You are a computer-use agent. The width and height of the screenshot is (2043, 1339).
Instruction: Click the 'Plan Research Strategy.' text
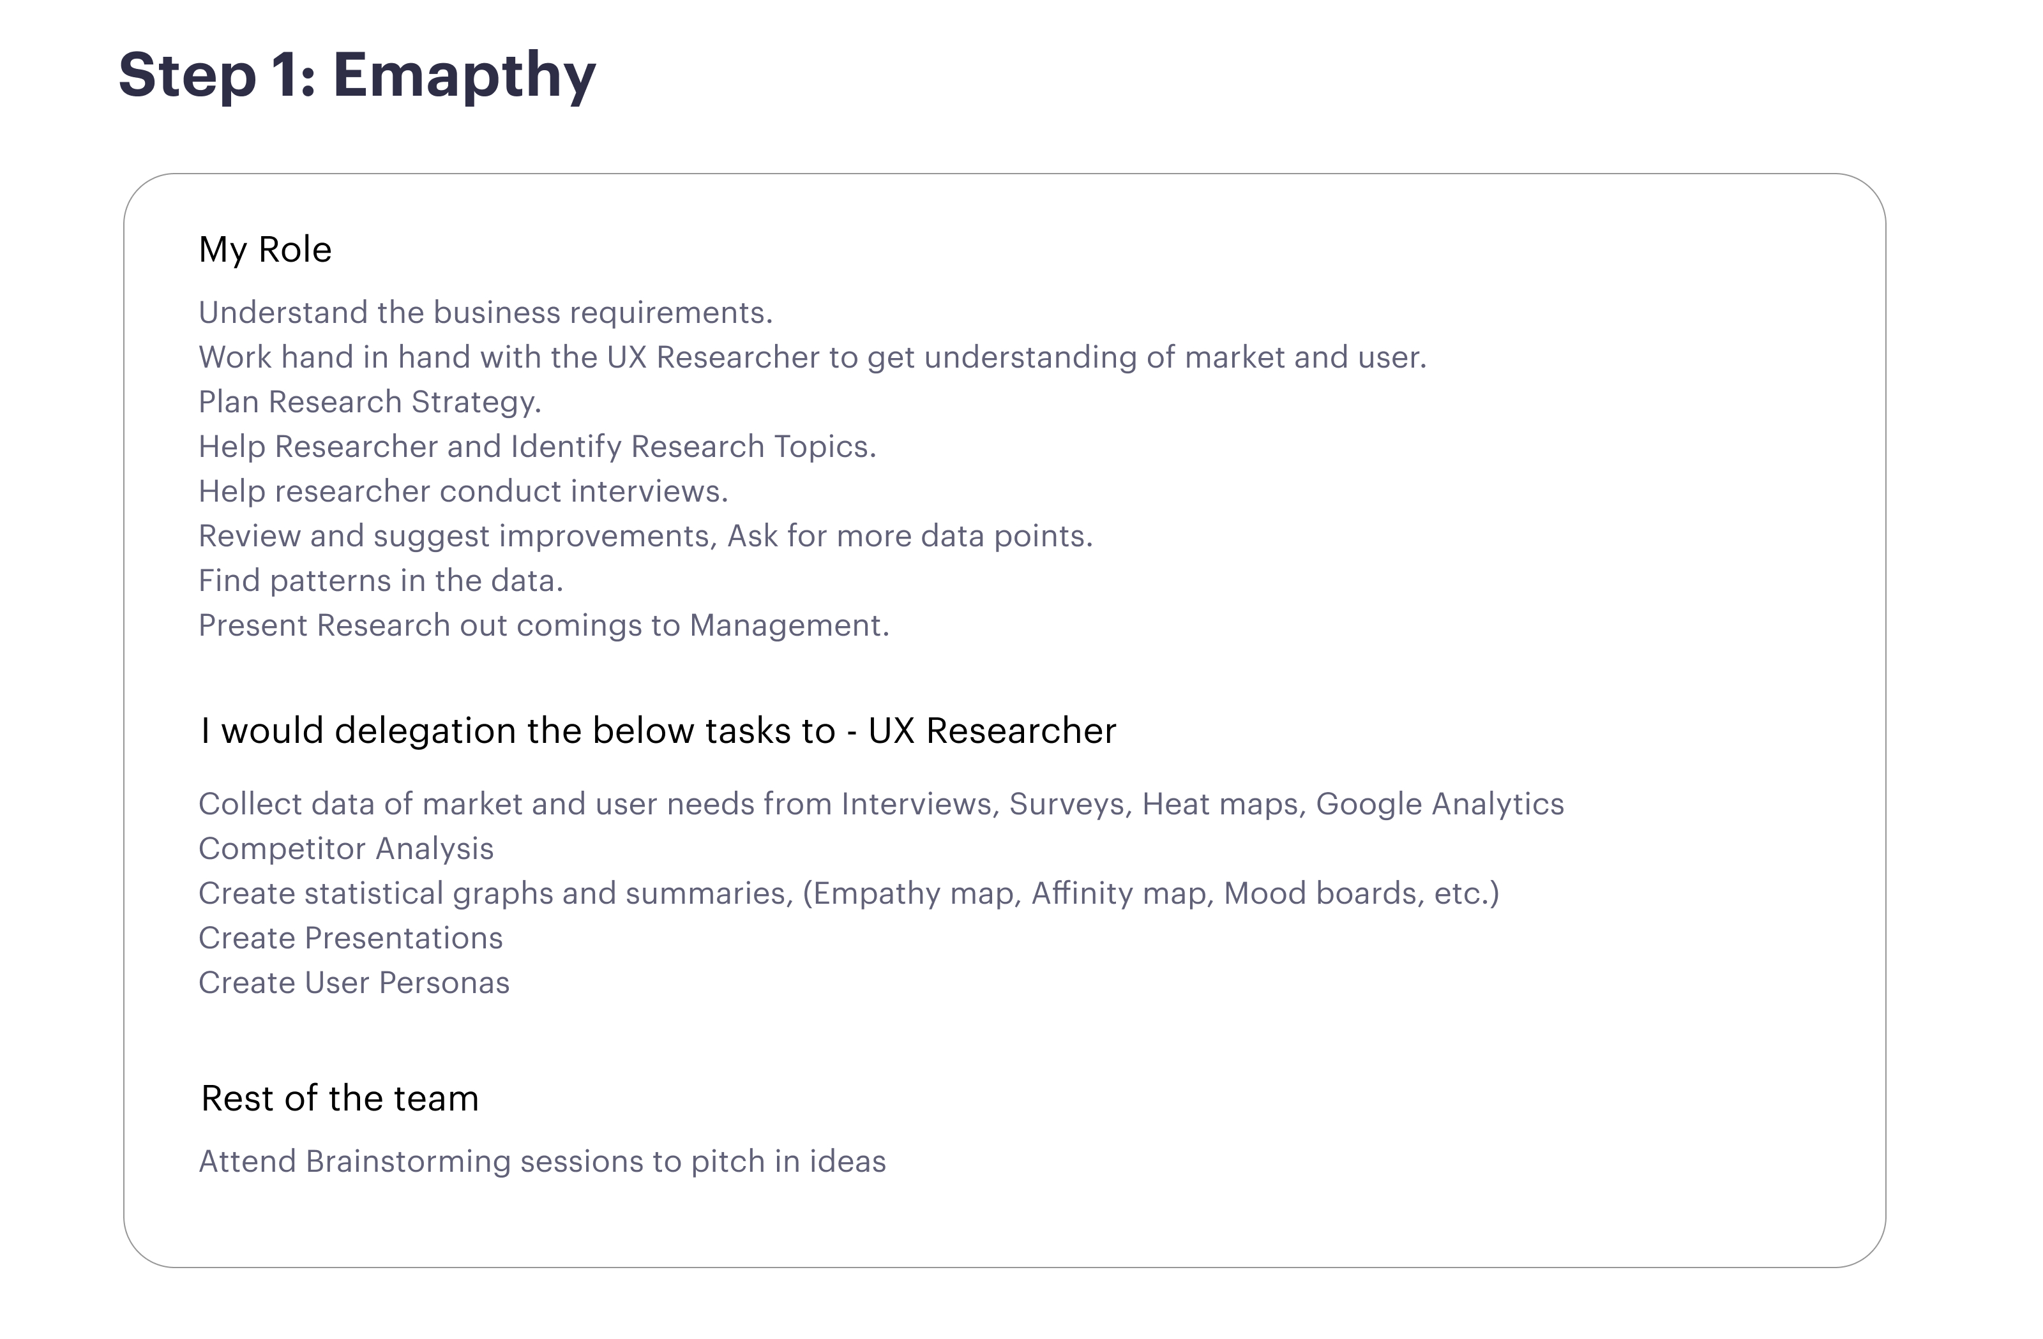370,403
